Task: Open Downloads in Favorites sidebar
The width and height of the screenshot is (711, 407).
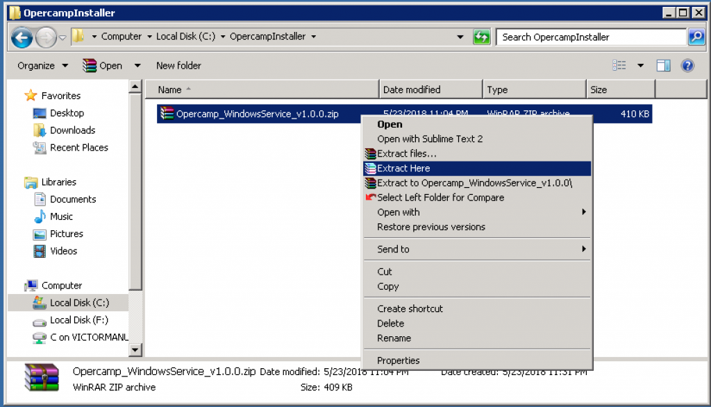Action: tap(72, 130)
